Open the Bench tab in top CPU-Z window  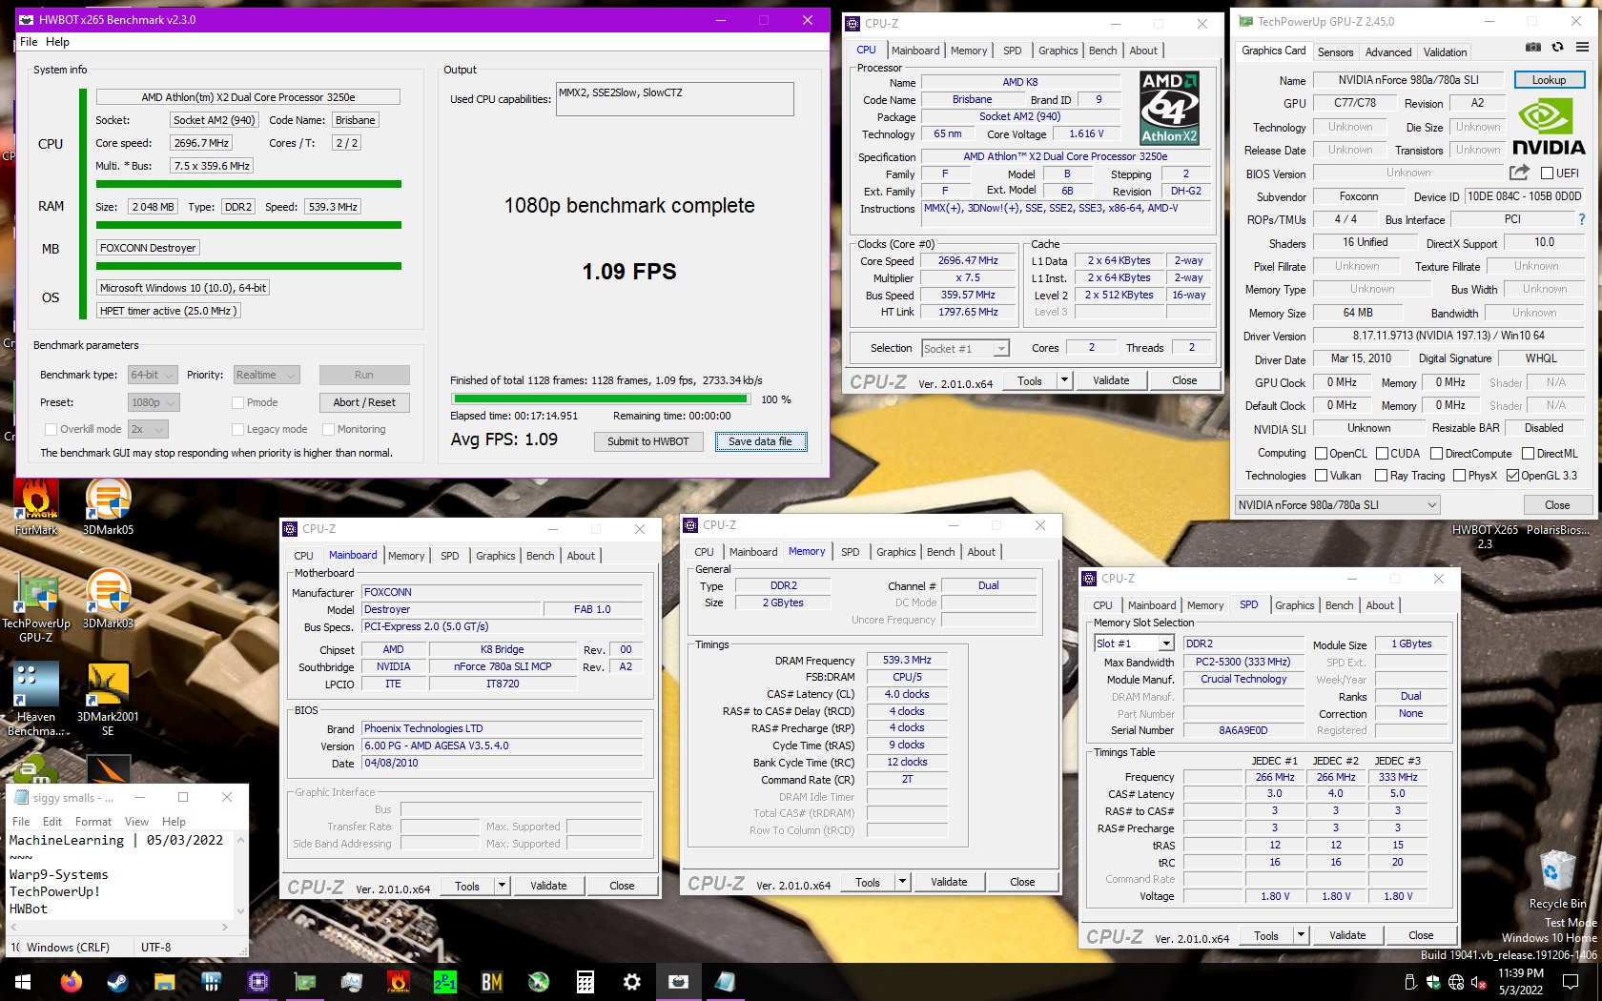click(1103, 51)
